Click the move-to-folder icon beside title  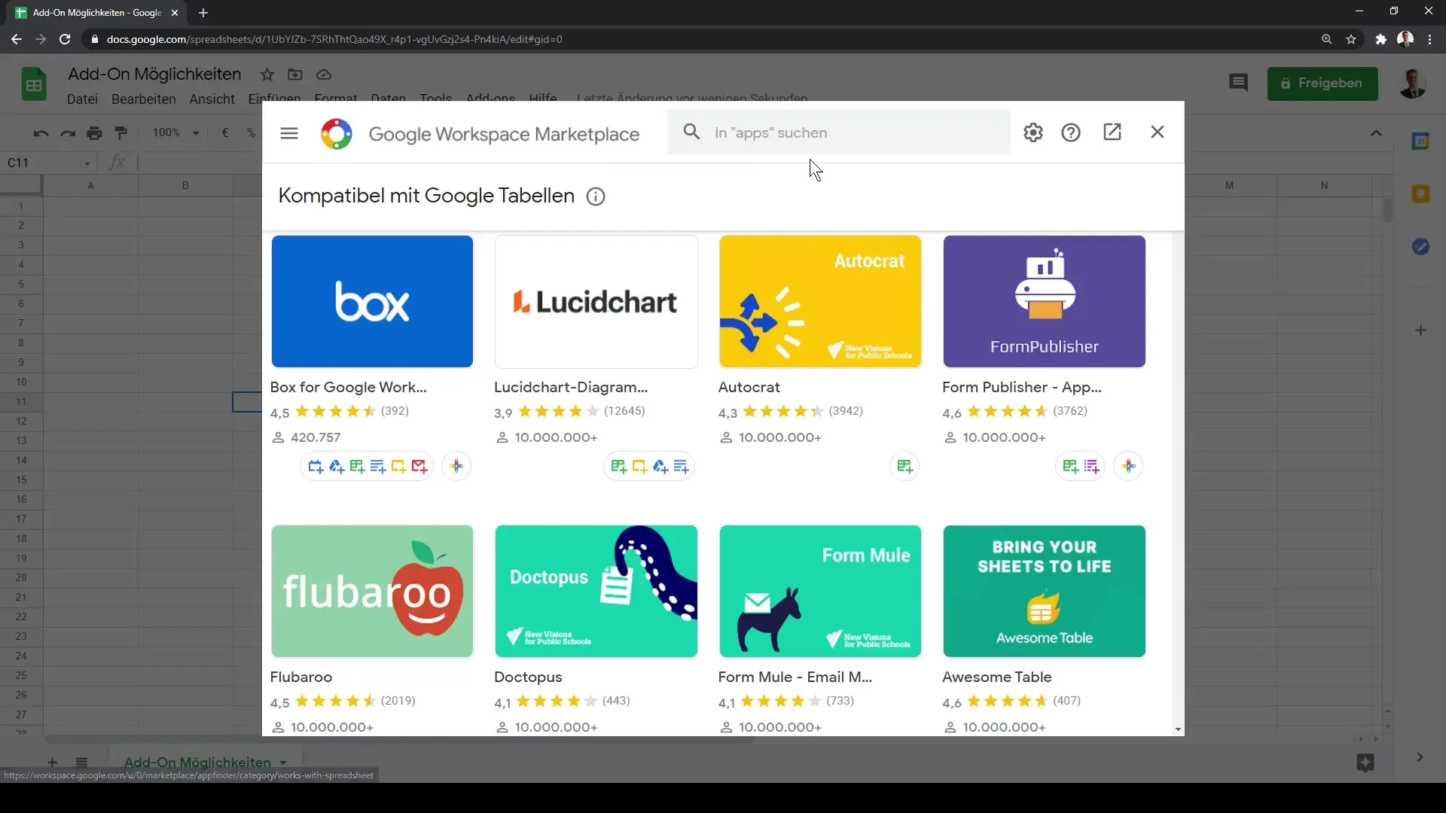point(295,75)
